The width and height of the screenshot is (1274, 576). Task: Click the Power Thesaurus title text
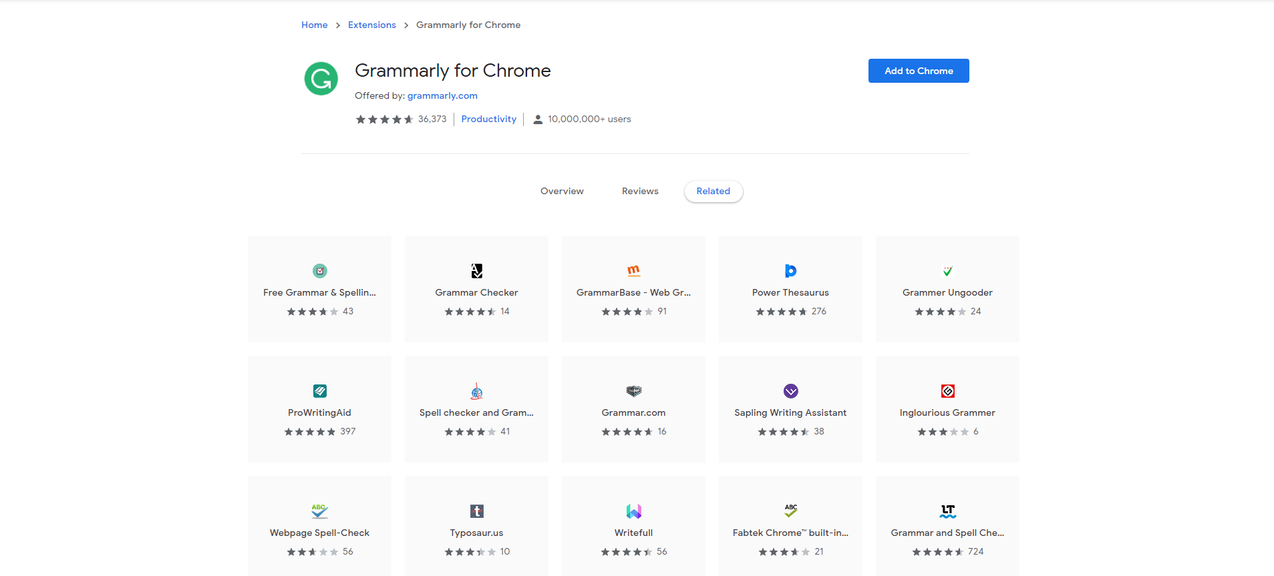tap(790, 292)
